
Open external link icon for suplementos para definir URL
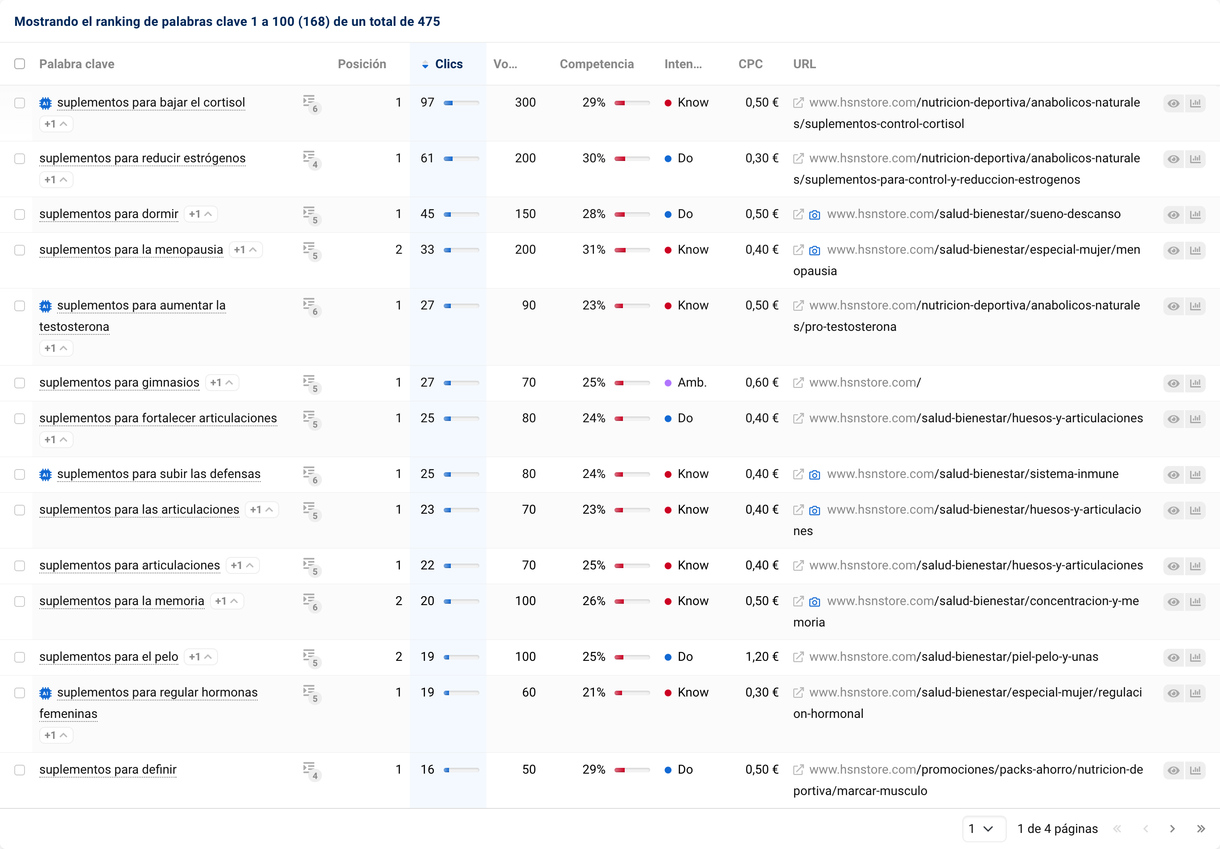coord(798,769)
